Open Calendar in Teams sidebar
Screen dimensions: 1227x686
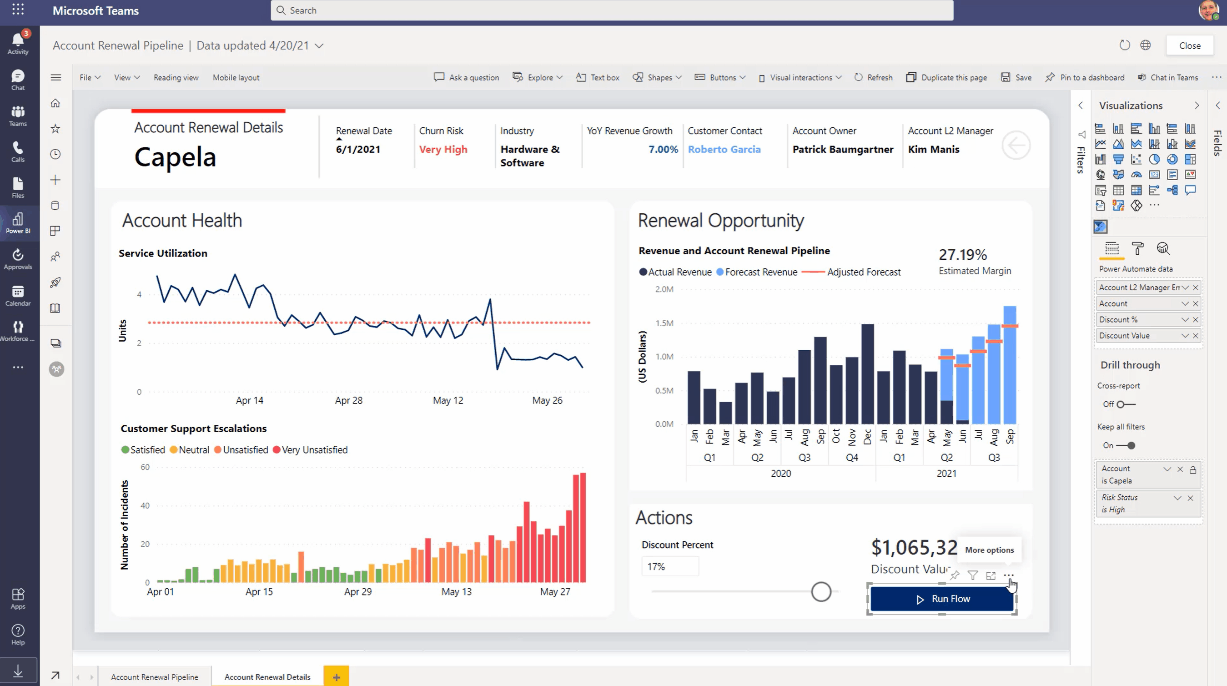pyautogui.click(x=18, y=295)
